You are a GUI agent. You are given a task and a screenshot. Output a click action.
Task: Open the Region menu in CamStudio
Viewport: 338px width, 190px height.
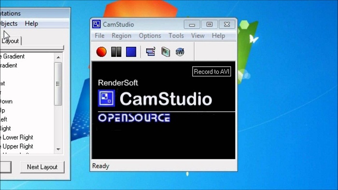121,36
